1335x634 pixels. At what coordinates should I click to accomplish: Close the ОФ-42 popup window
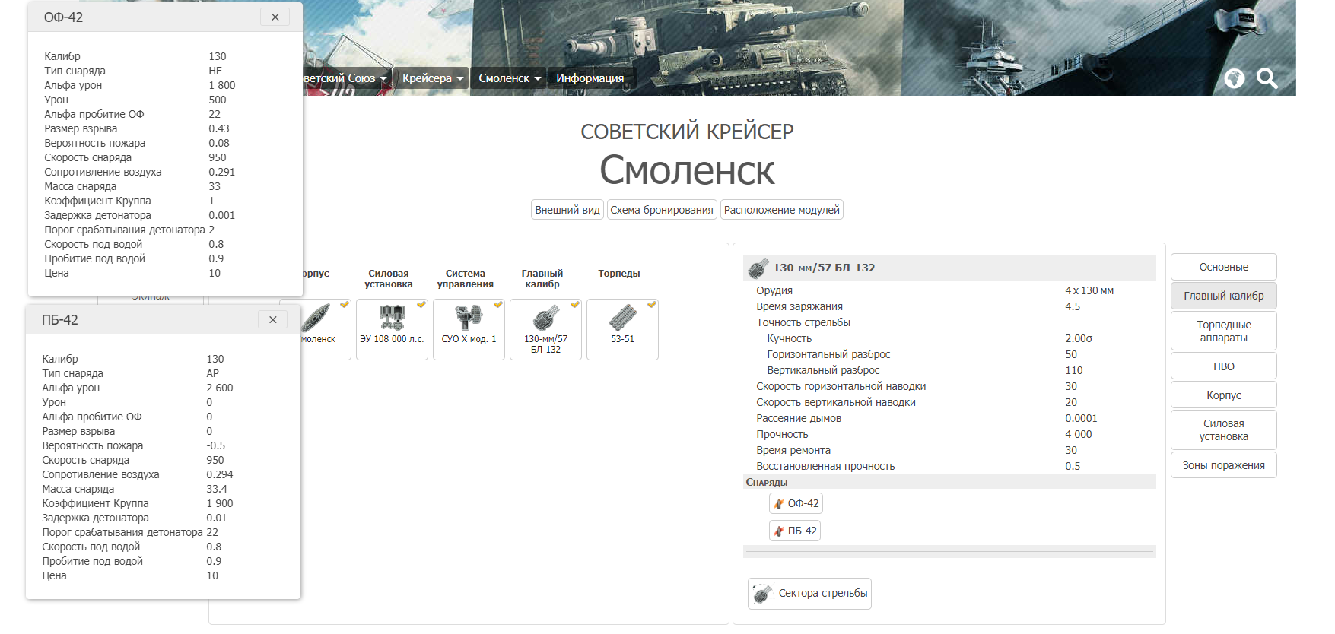(275, 17)
